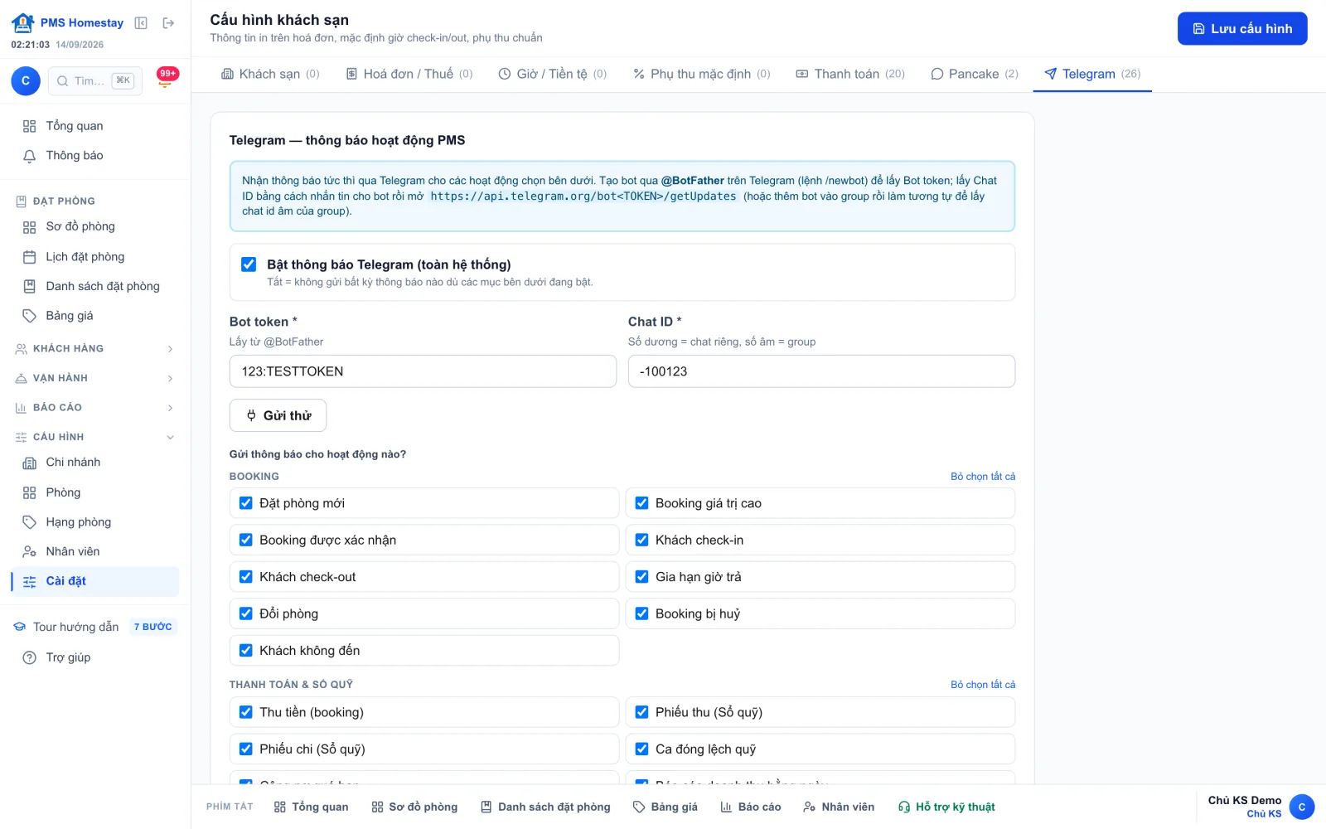Image resolution: width=1326 pixels, height=829 pixels.
Task: Click the Tổng quan sidebar grid icon
Action: point(29,126)
